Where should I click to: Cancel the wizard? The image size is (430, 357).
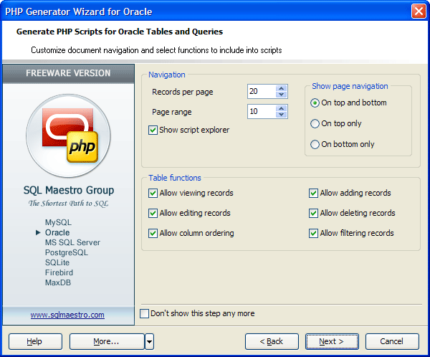392,342
